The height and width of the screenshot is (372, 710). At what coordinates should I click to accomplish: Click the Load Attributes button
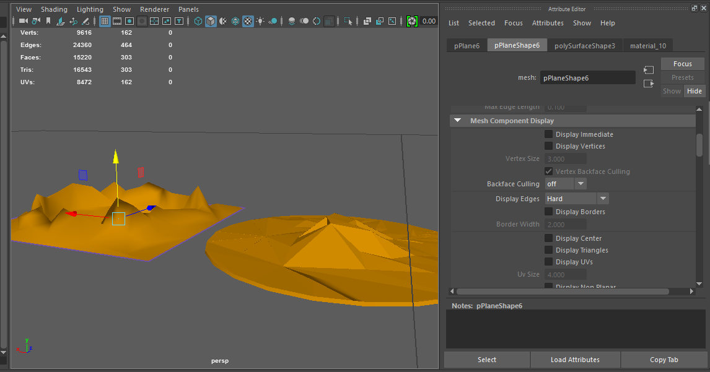[x=575, y=360]
